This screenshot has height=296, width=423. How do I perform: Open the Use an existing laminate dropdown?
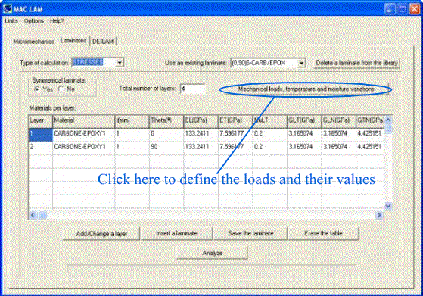click(301, 63)
